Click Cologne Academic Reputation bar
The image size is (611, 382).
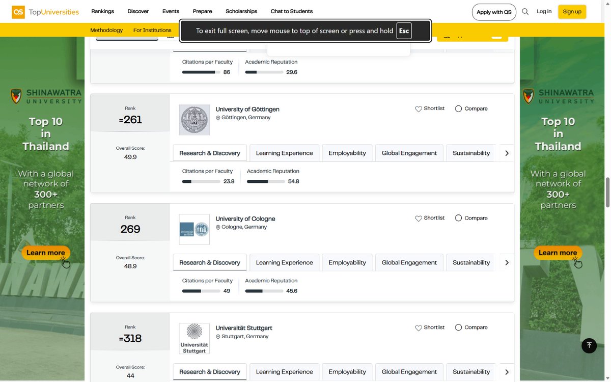264,291
